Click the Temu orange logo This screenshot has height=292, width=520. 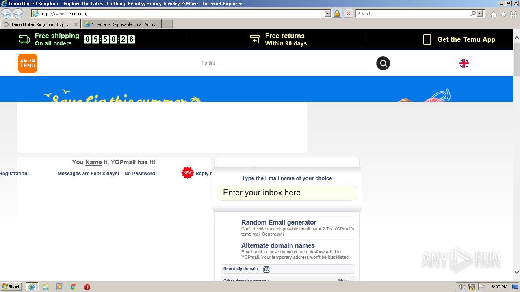(28, 63)
